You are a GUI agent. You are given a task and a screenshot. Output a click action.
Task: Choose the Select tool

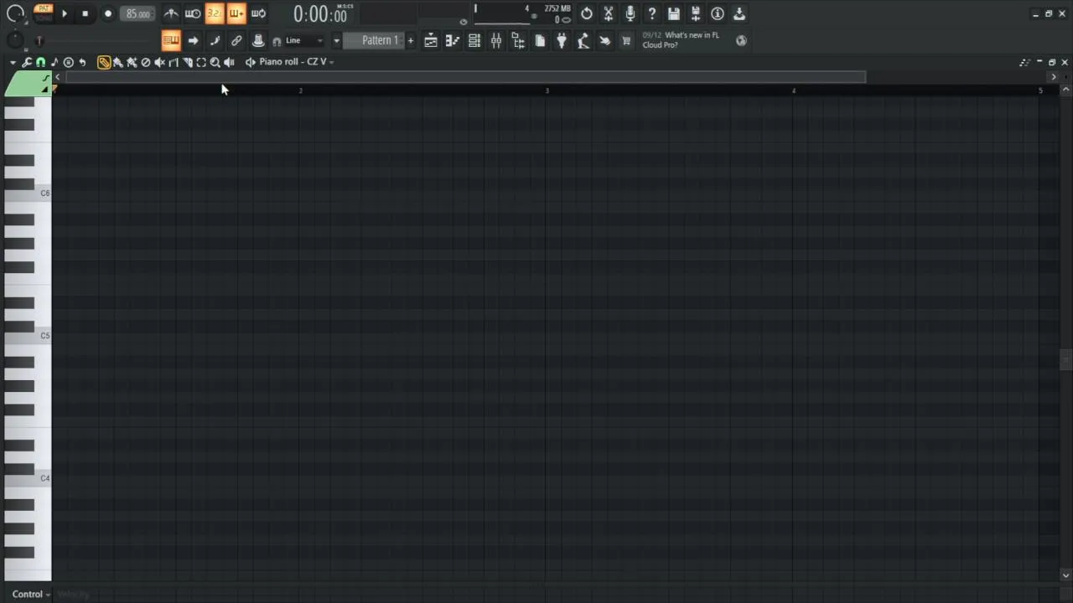click(x=201, y=62)
